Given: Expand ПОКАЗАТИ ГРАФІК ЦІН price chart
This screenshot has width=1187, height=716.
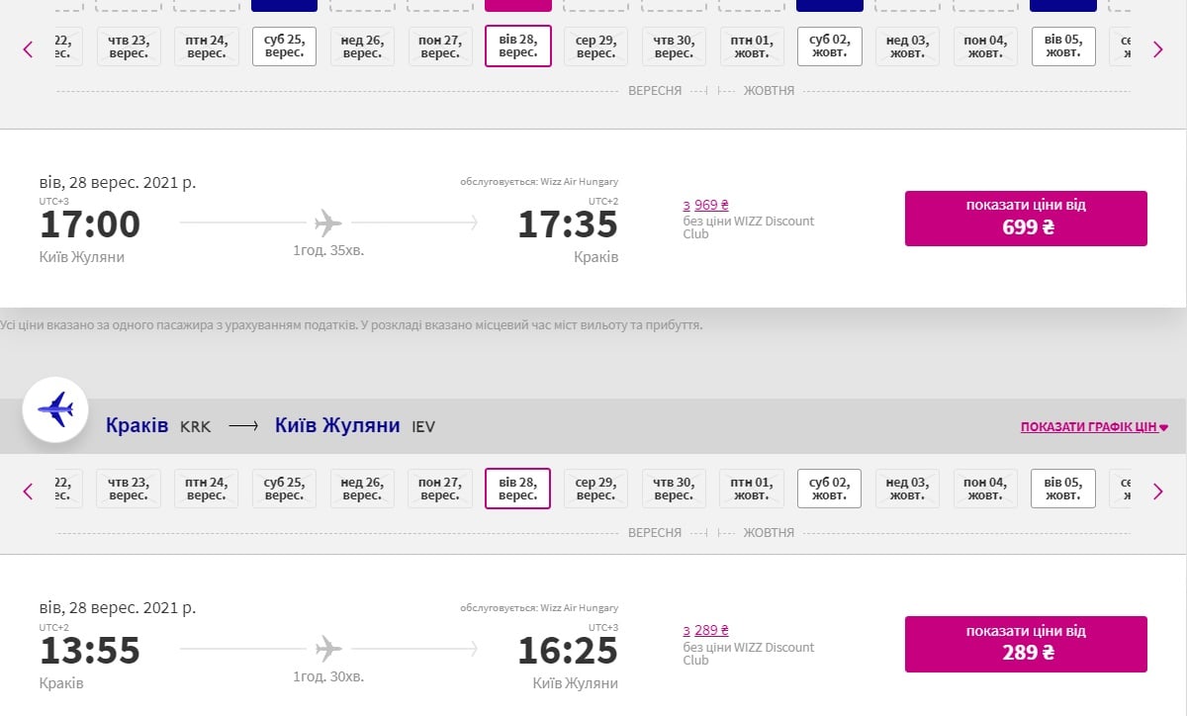Looking at the screenshot, I should pyautogui.click(x=1094, y=427).
